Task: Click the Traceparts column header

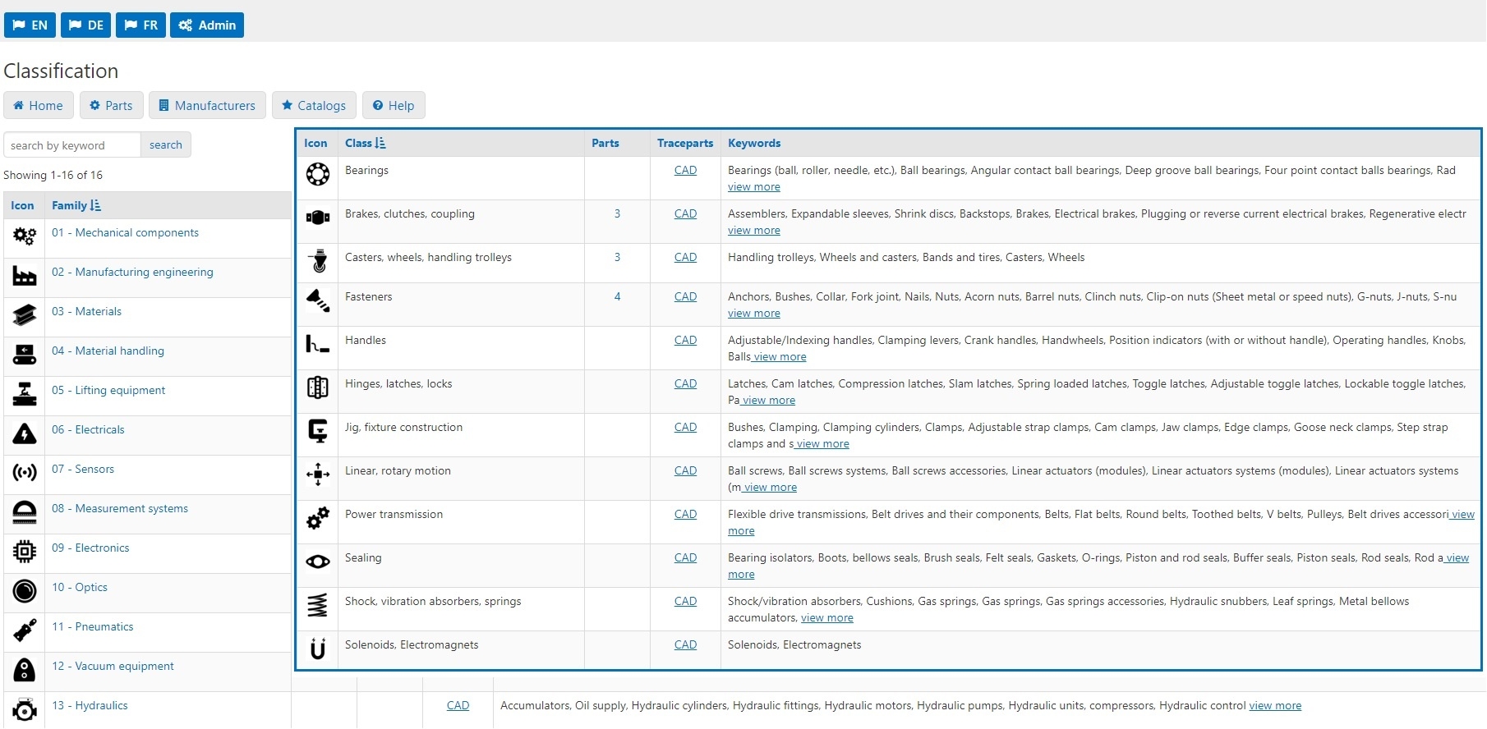Action: 685,143
